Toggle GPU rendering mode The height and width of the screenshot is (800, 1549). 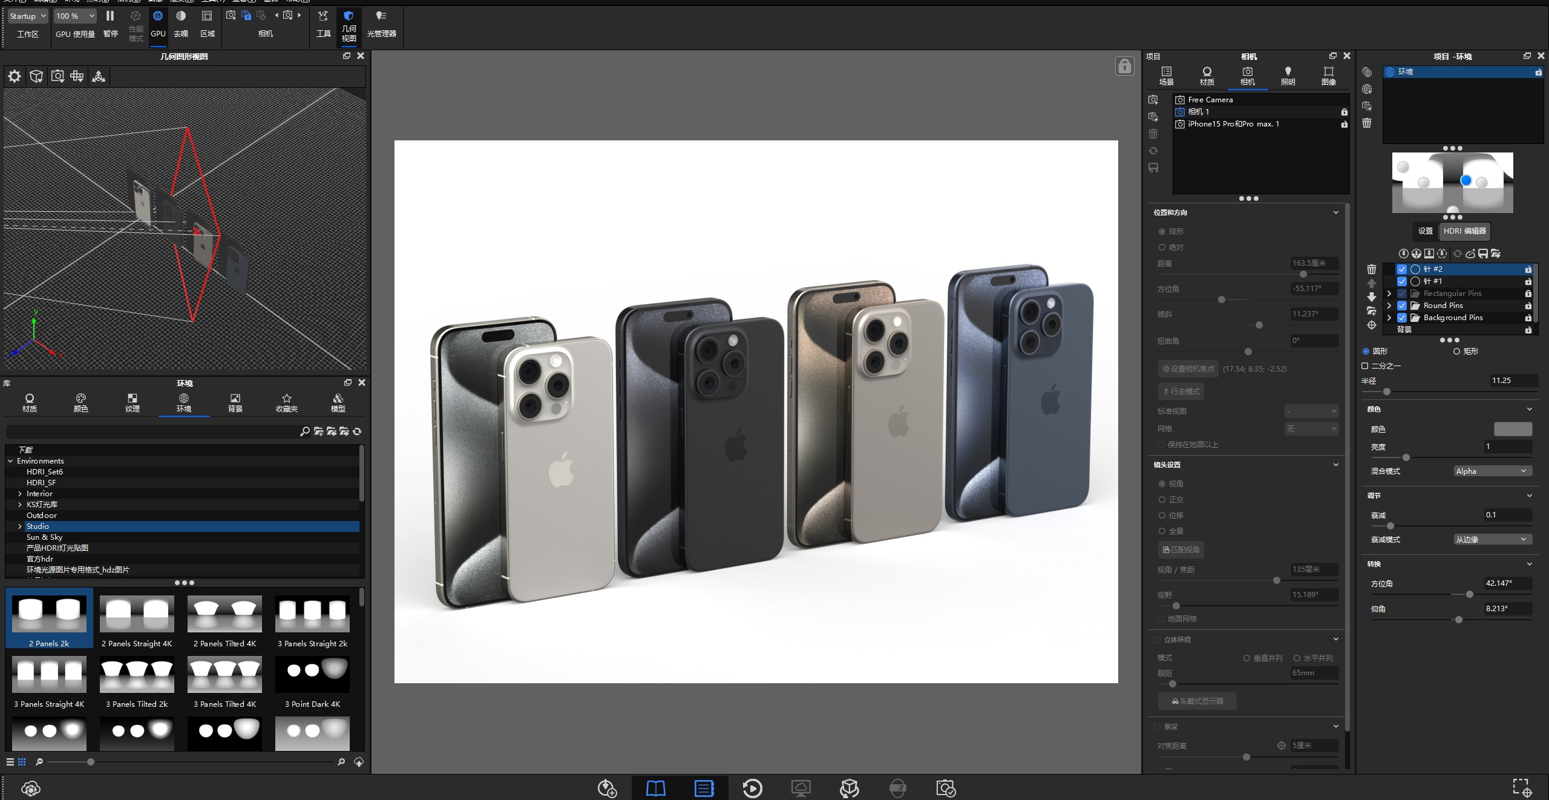[158, 24]
